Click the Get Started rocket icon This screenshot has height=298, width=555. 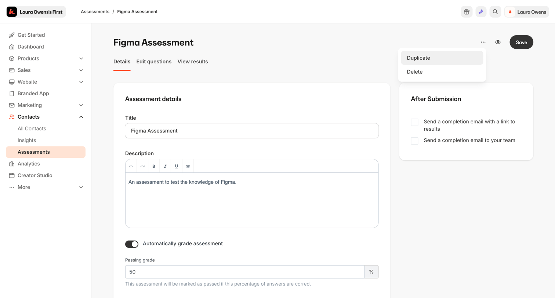coord(12,35)
